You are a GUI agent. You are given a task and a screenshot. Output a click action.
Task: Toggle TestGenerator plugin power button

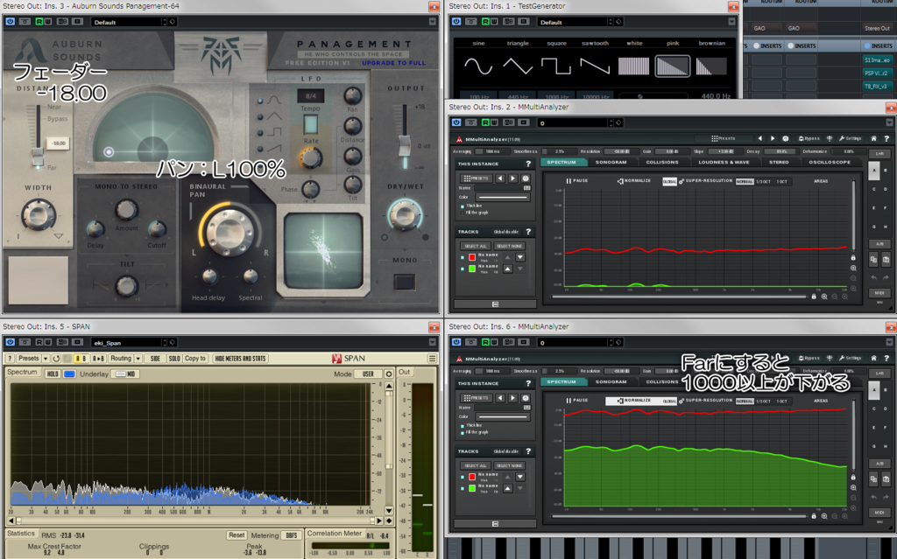456,22
